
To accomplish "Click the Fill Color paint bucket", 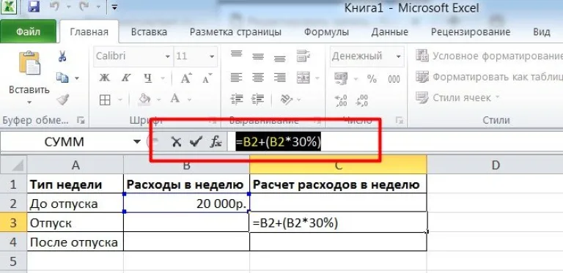I will pos(144,100).
